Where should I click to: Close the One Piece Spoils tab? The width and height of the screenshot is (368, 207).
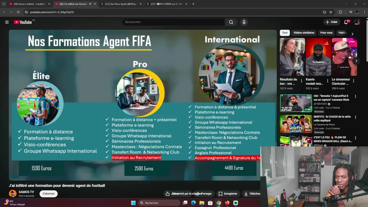click(x=141, y=4)
